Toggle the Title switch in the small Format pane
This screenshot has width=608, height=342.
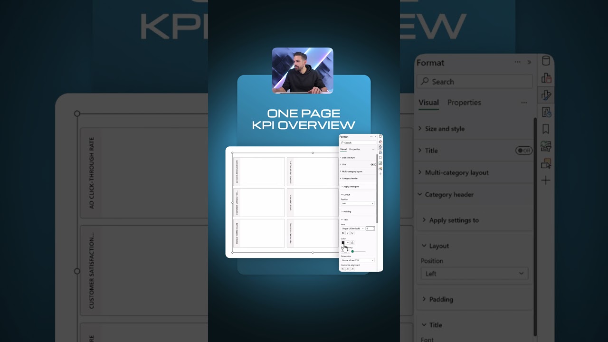[x=373, y=164]
